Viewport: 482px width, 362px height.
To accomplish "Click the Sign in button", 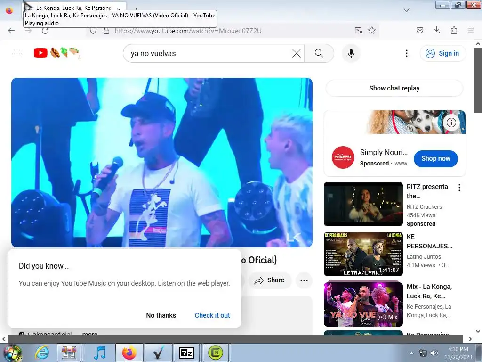I will 442,53.
